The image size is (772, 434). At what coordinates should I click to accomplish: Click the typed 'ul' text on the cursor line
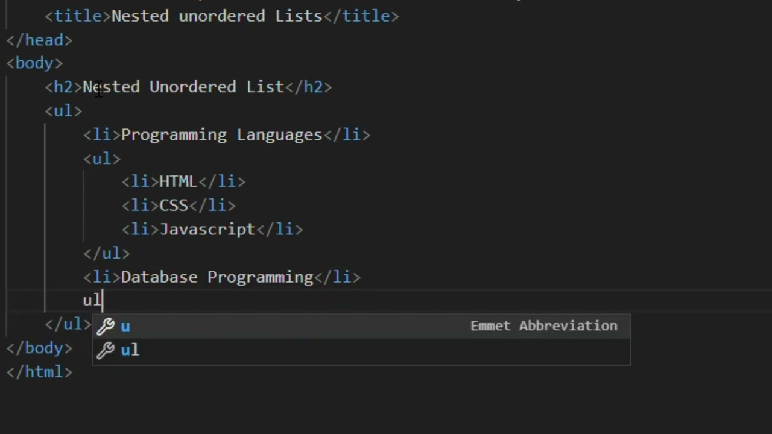[92, 300]
